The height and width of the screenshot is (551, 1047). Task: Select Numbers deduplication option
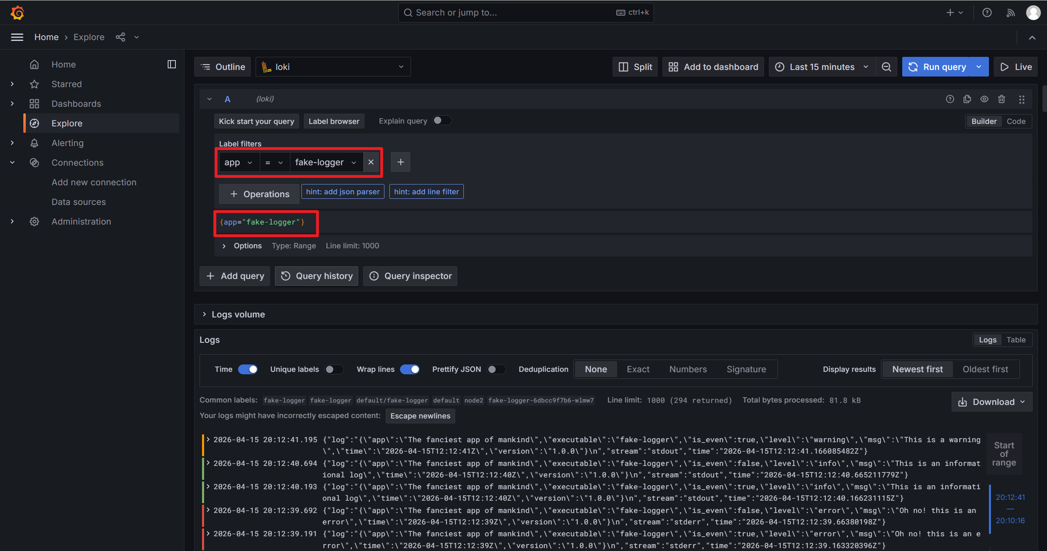tap(688, 369)
